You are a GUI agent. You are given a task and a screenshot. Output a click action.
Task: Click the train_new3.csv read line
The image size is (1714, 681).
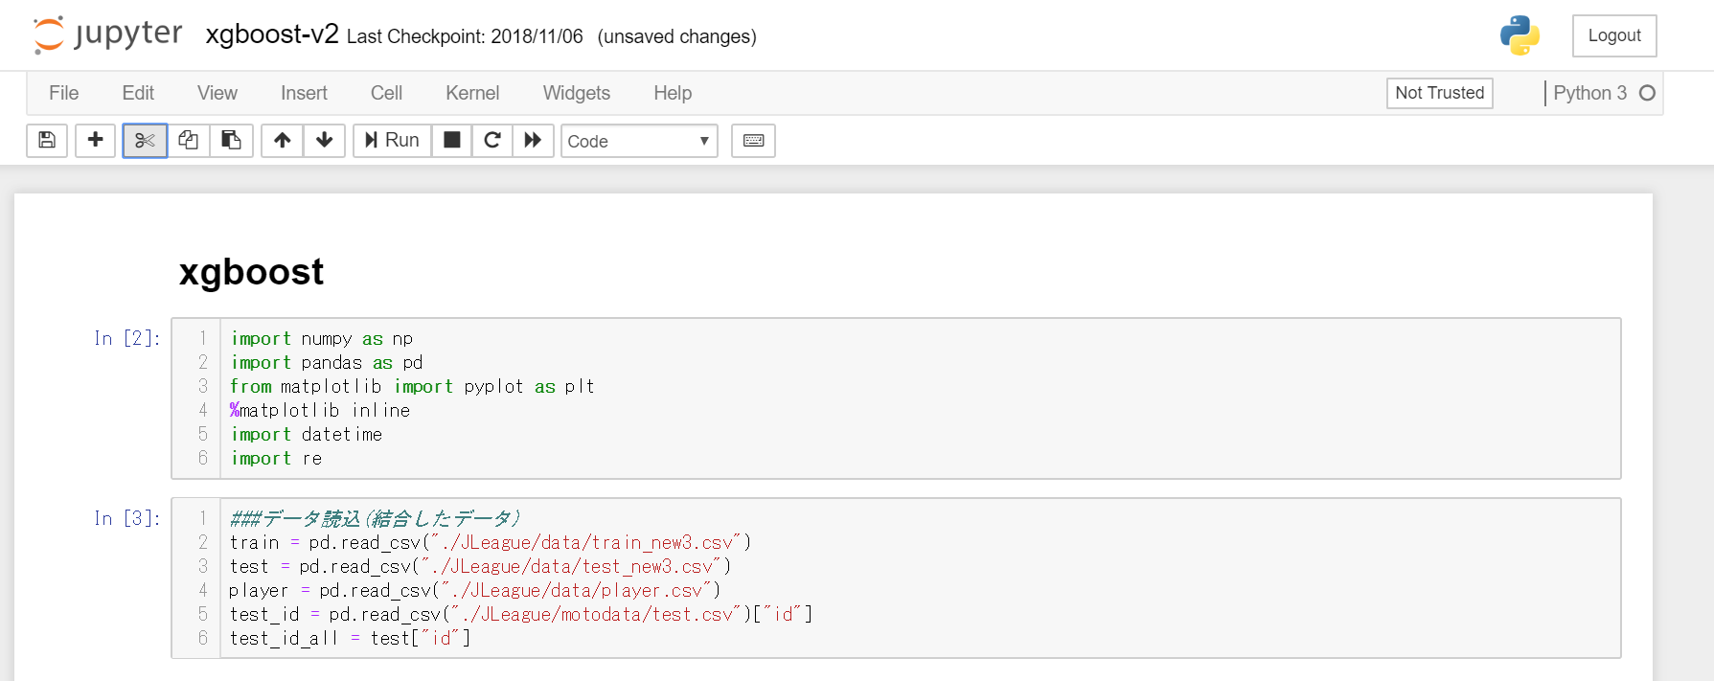coord(491,543)
